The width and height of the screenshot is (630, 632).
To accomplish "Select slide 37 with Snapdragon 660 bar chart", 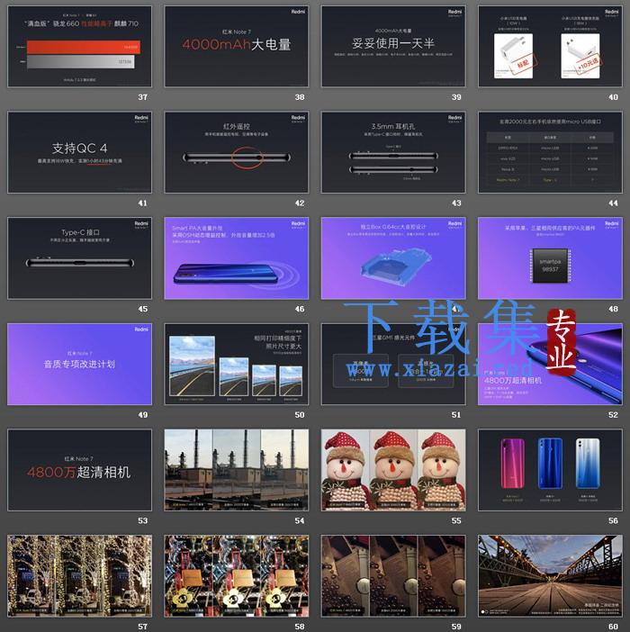I will pyautogui.click(x=79, y=47).
